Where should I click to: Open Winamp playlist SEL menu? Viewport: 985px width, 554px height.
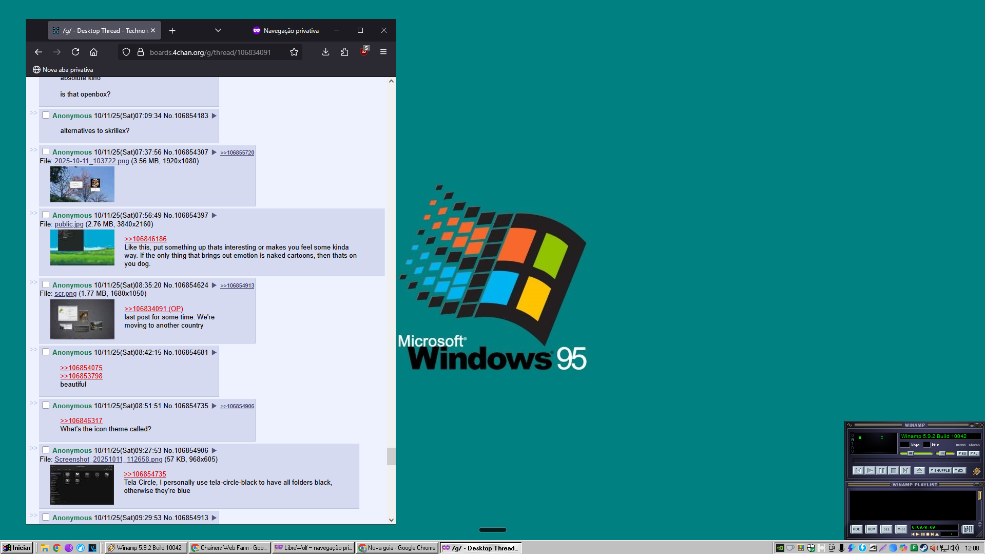(x=886, y=529)
